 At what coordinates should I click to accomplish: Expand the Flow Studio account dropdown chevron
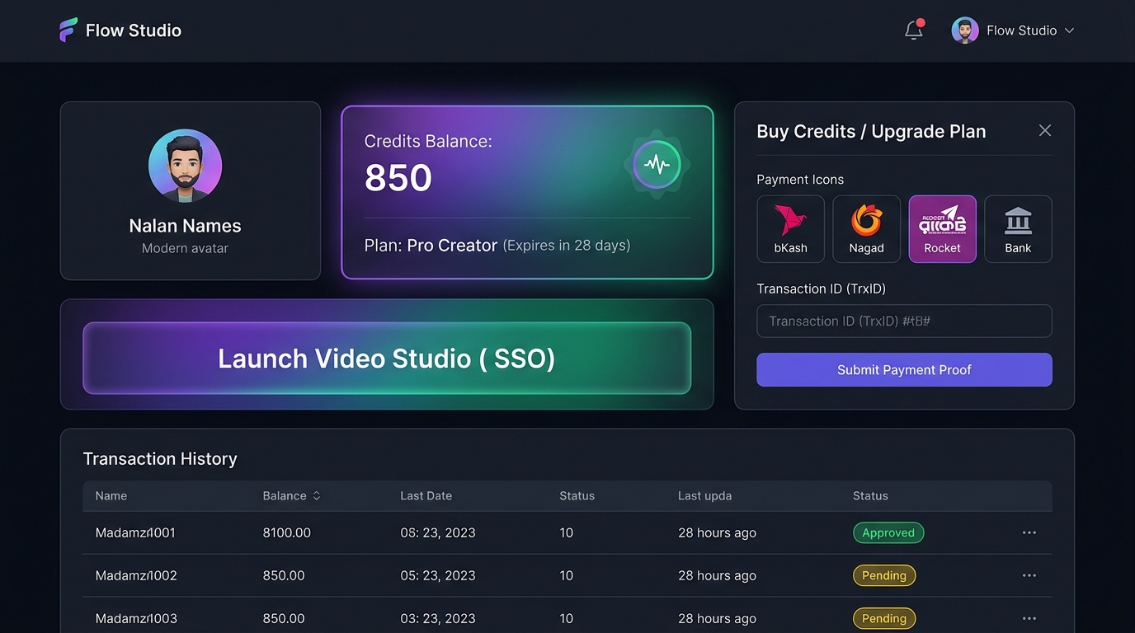[x=1070, y=30]
